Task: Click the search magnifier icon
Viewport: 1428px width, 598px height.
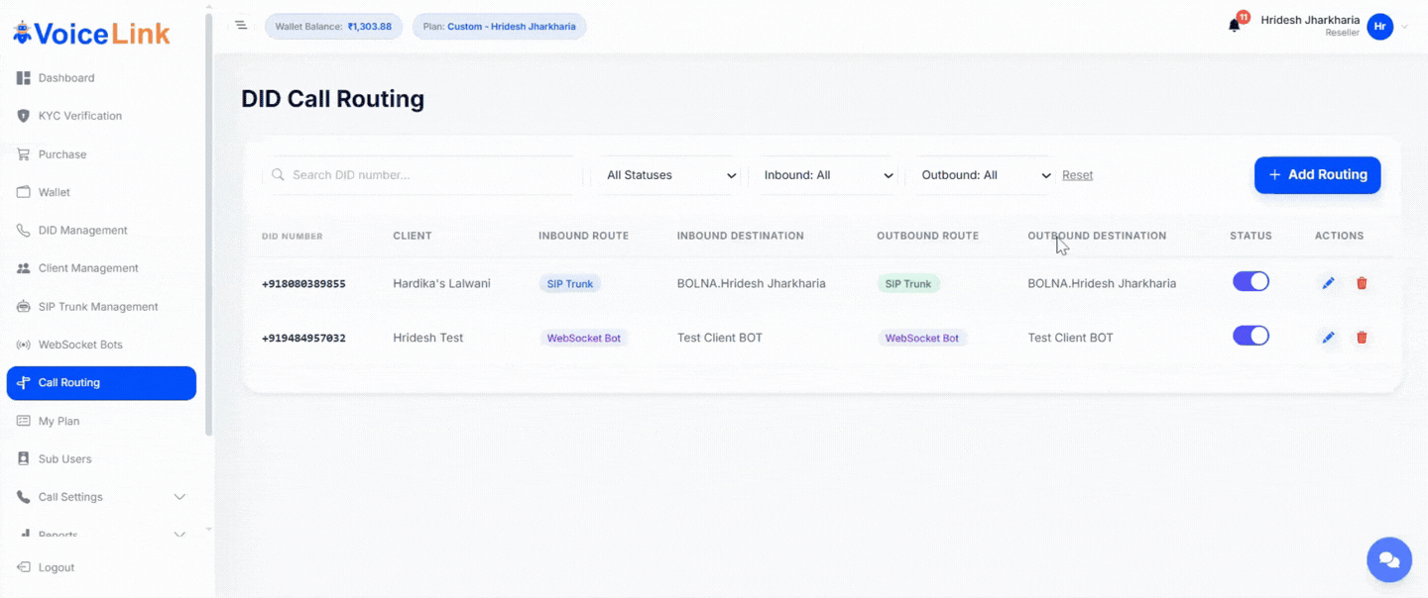Action: click(279, 175)
